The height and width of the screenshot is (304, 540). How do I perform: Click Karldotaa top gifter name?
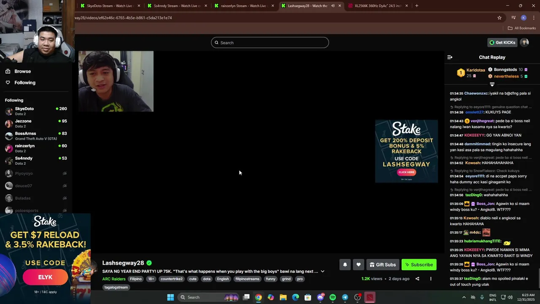(x=475, y=70)
